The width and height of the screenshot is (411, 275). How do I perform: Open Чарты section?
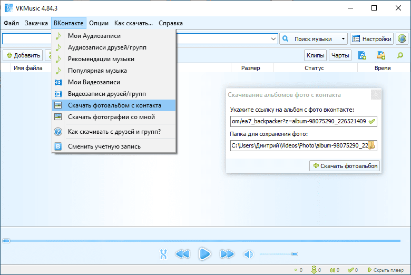click(x=340, y=55)
